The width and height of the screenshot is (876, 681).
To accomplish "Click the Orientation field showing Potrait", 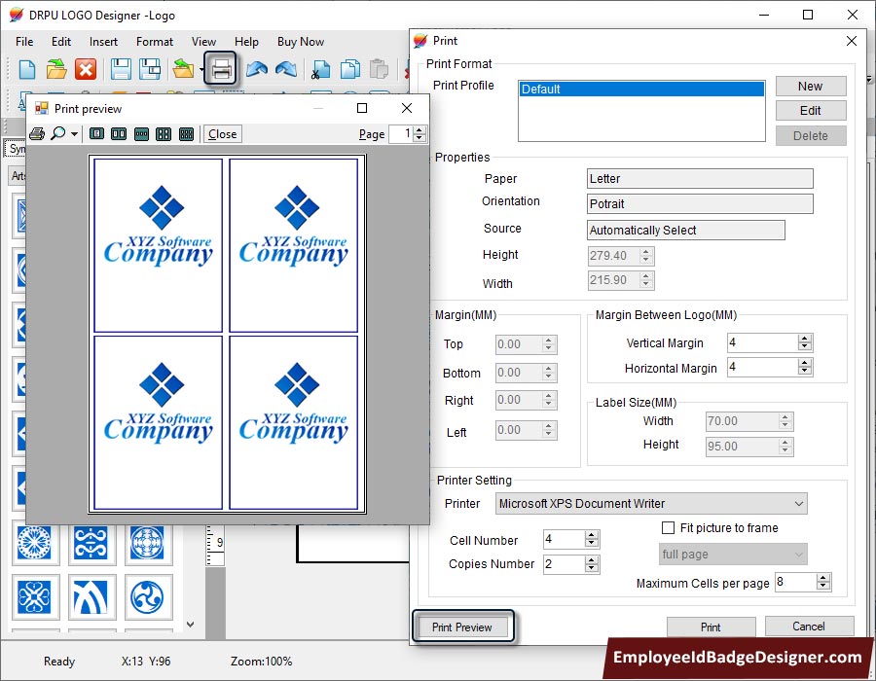I will (700, 203).
